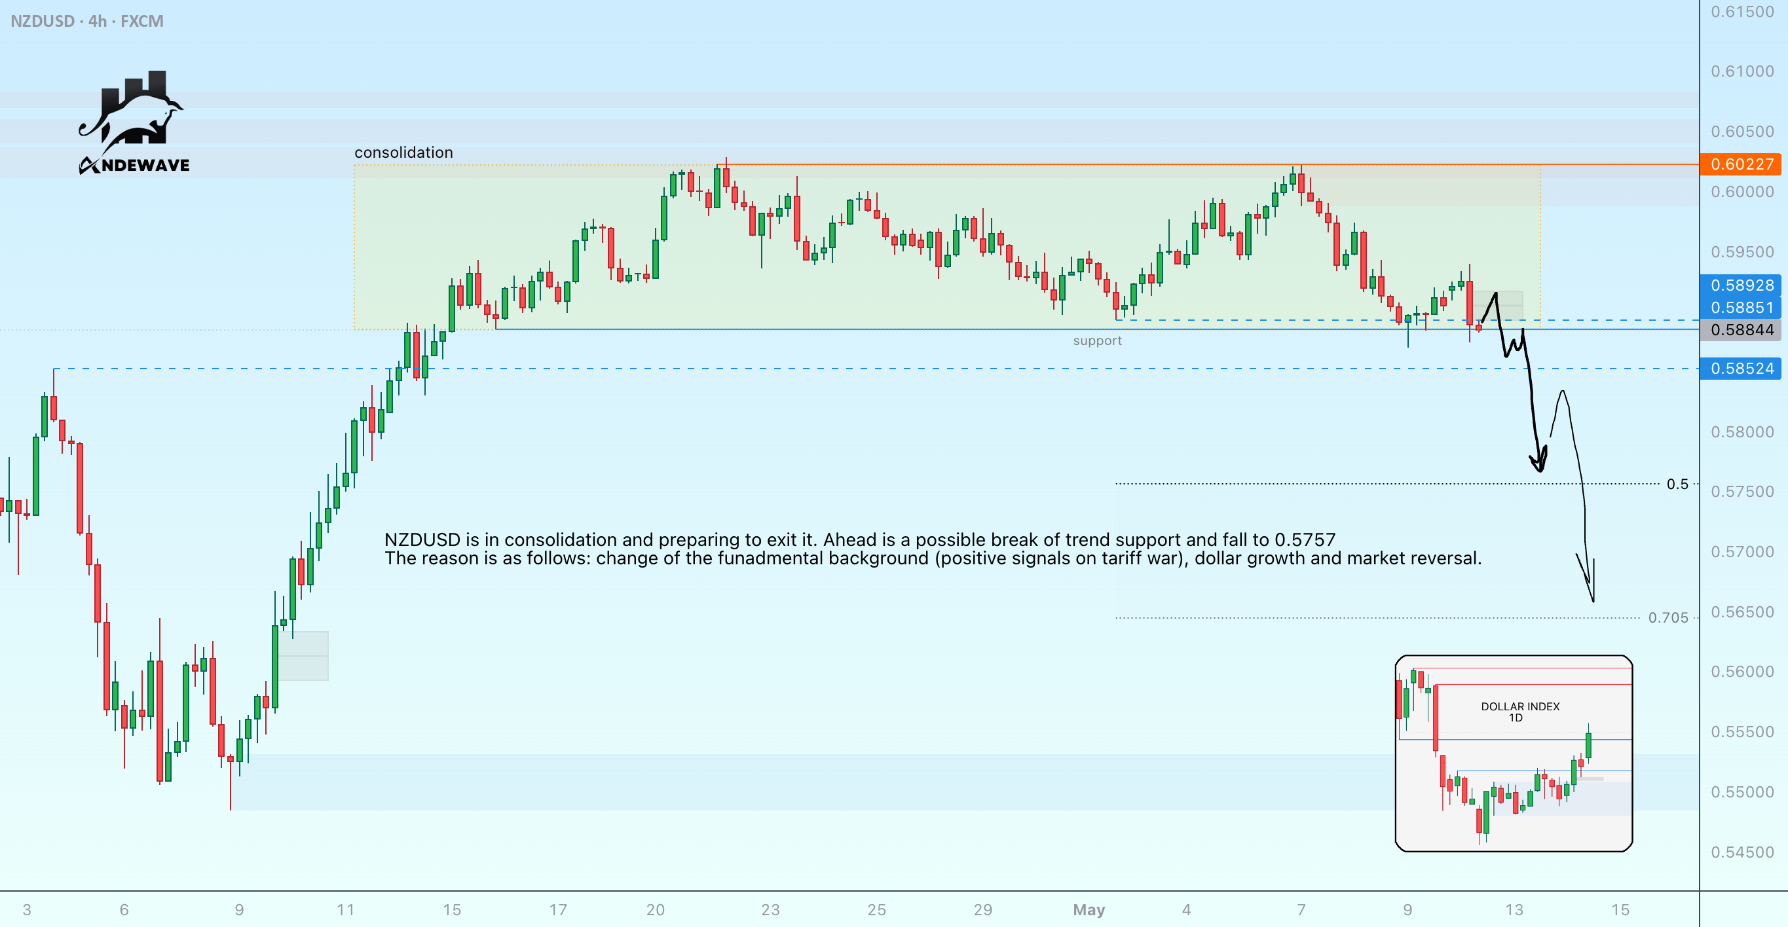The width and height of the screenshot is (1788, 927).
Task: Open the Dollar Index 1D inset chart
Action: pyautogui.click(x=1514, y=754)
